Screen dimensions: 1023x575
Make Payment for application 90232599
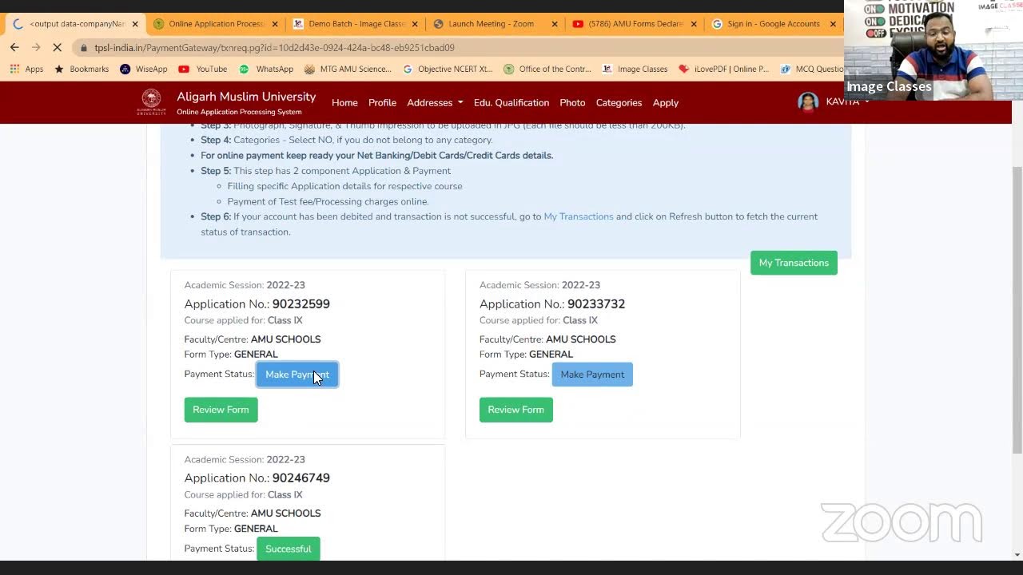pyautogui.click(x=297, y=375)
